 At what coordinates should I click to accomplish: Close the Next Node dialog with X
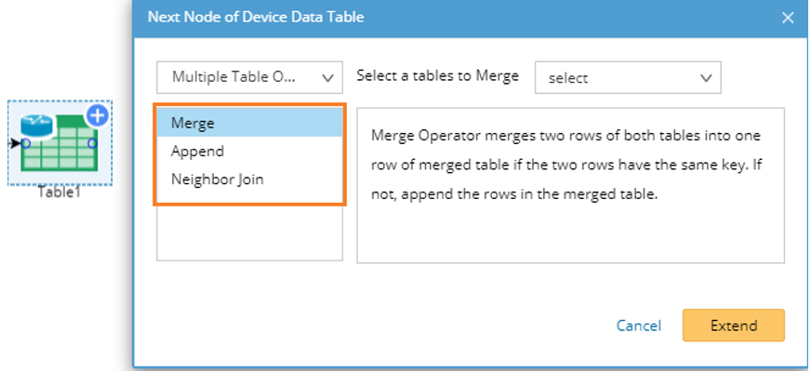788,18
